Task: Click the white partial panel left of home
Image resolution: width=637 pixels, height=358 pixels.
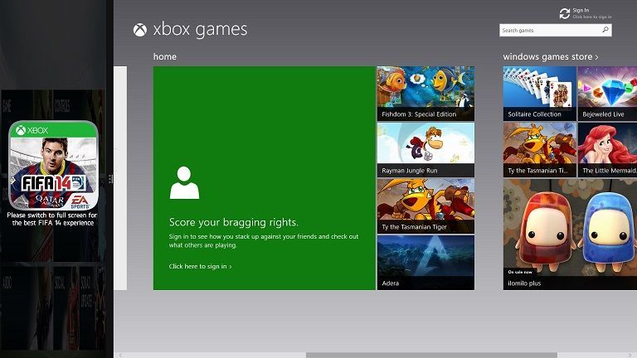Action: (120, 178)
